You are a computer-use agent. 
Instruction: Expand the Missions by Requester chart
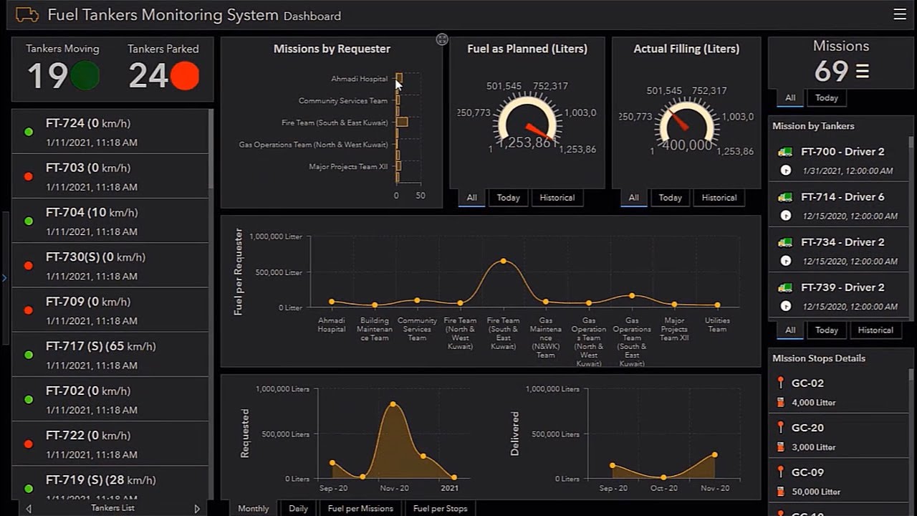coord(442,39)
